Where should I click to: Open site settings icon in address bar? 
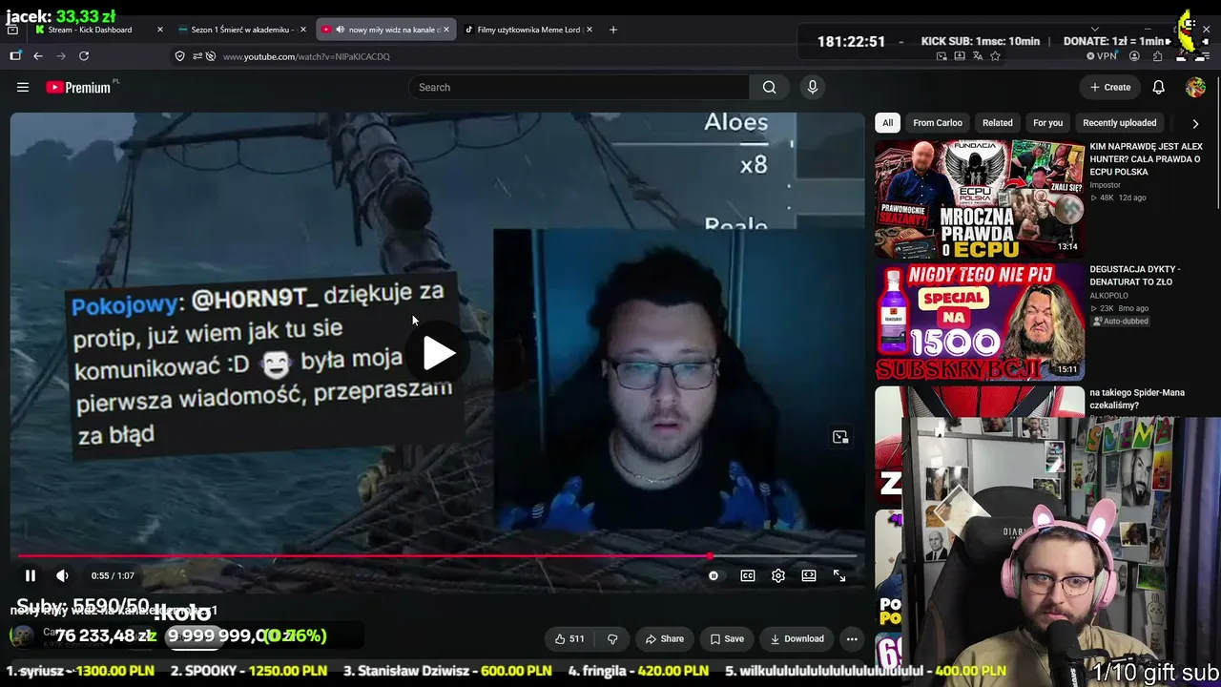pos(197,56)
